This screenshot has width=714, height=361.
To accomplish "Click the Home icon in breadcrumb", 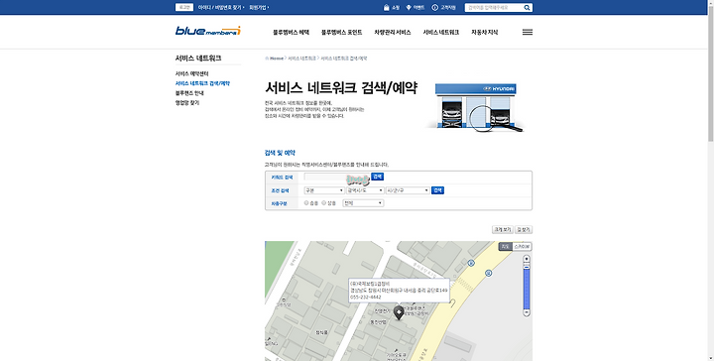I will click(x=267, y=59).
